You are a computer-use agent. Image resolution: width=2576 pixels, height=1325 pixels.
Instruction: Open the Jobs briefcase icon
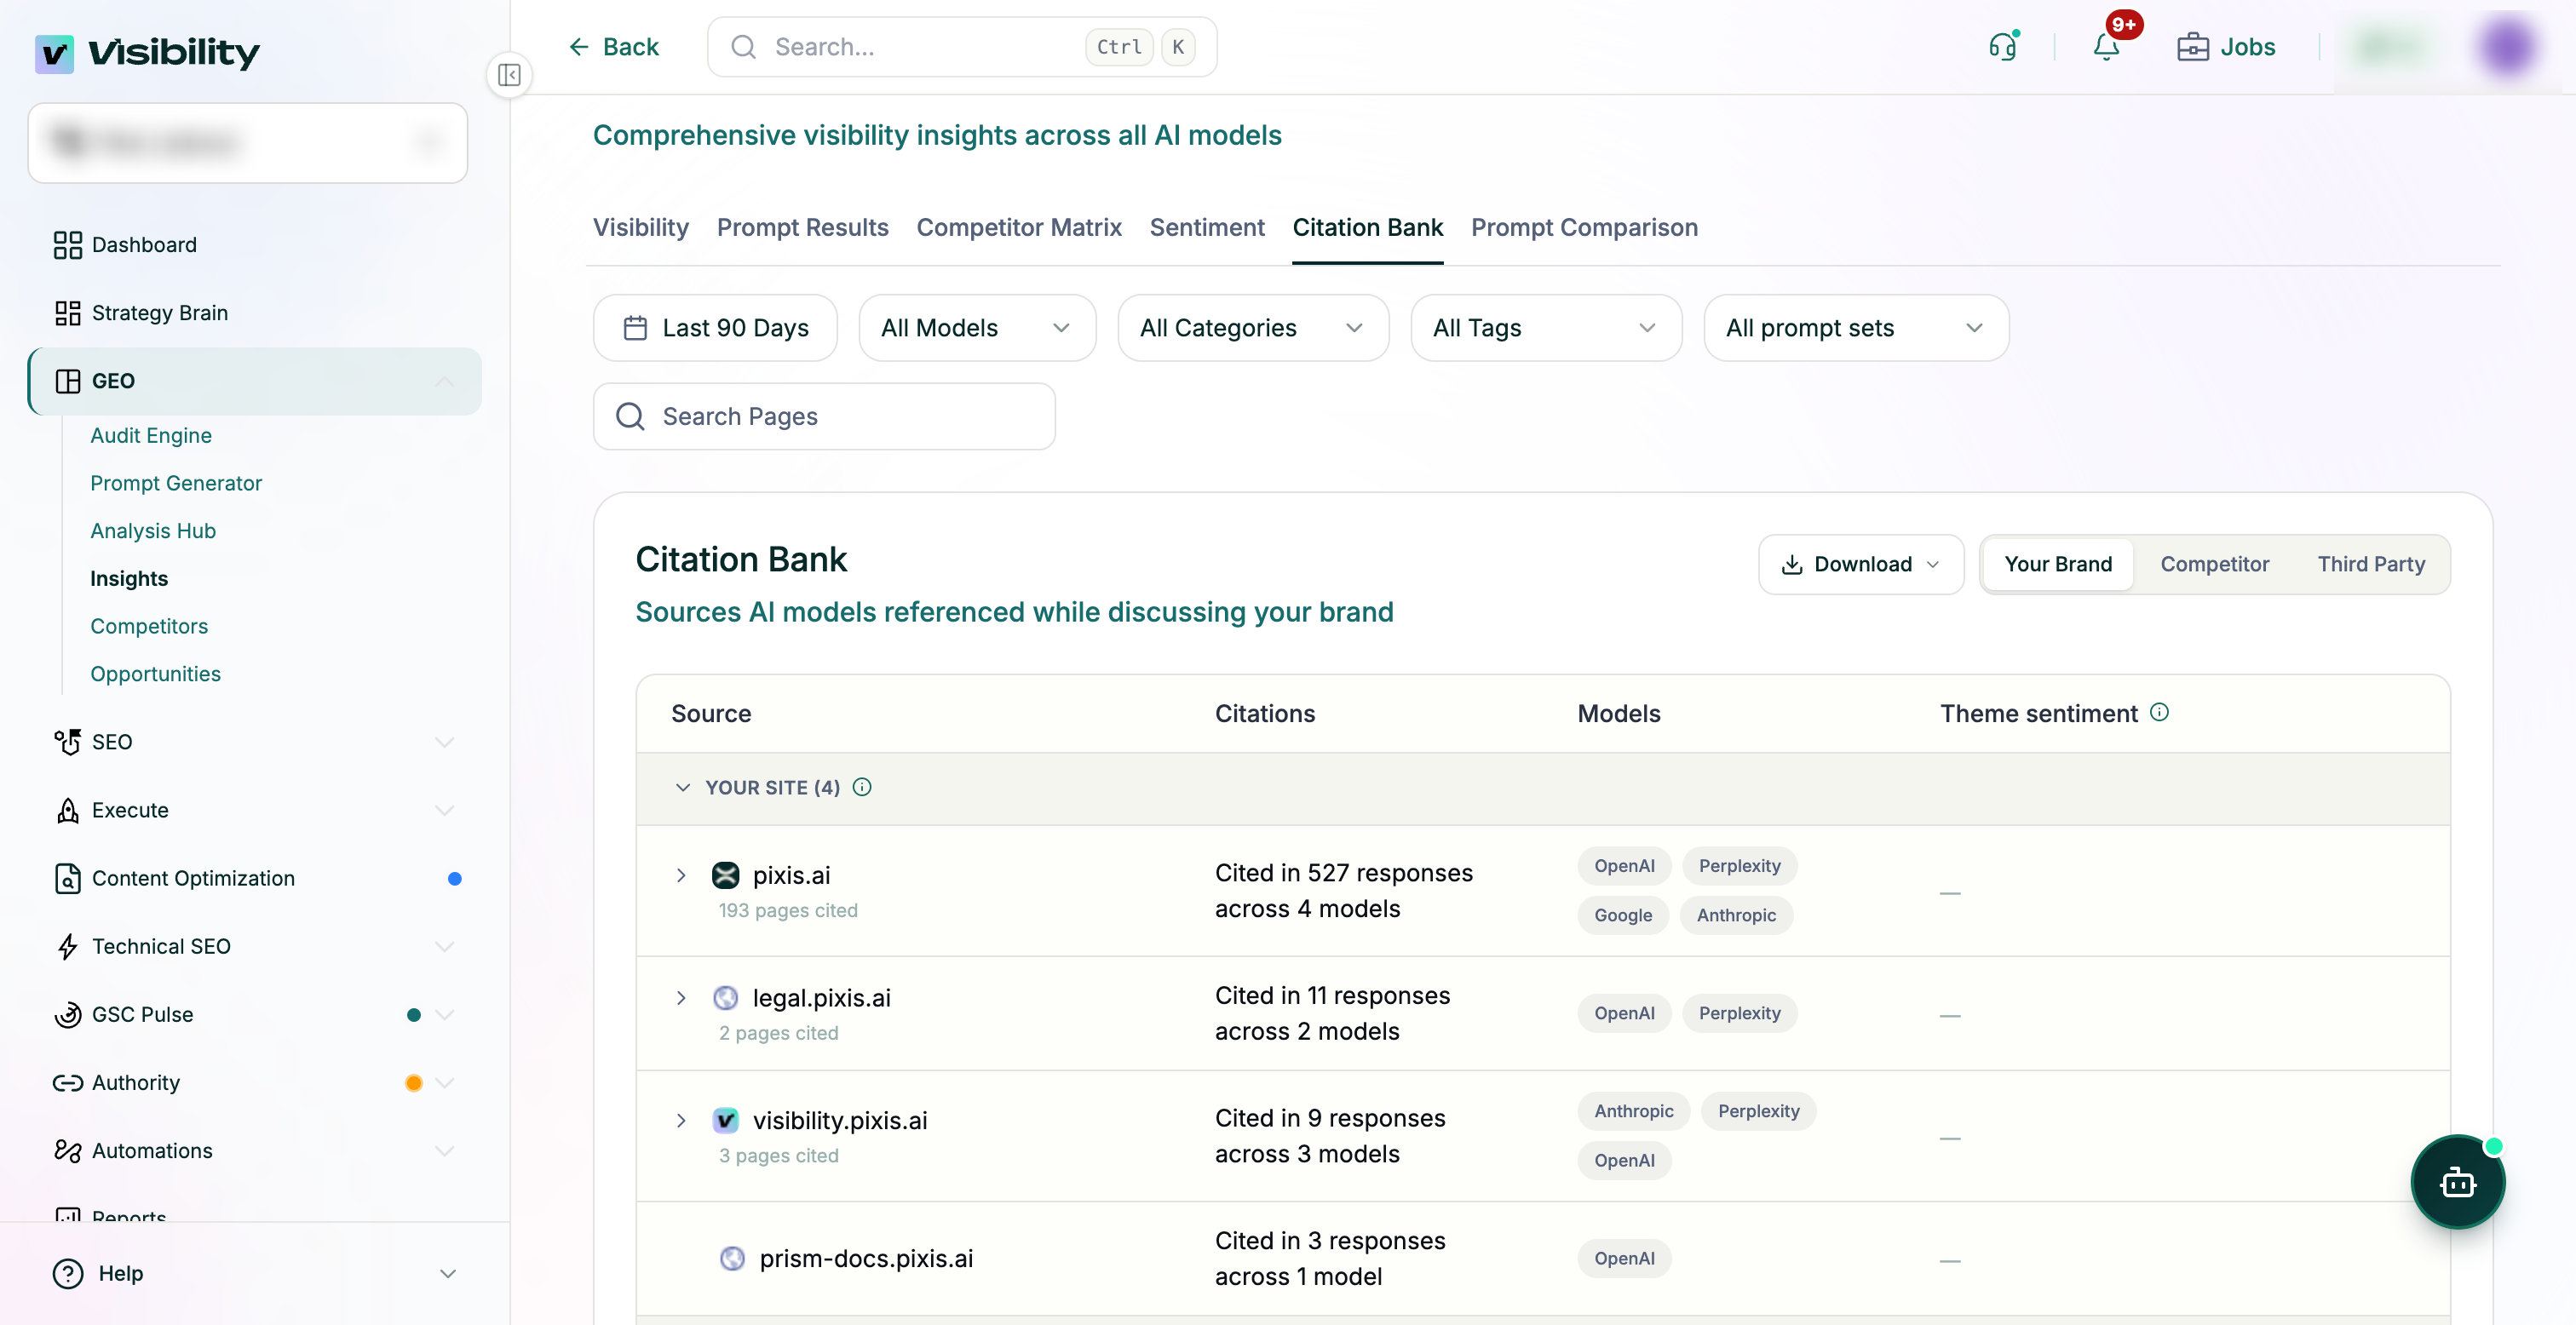2193,47
